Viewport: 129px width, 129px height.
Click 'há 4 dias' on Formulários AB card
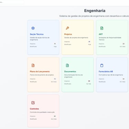click(122, 82)
